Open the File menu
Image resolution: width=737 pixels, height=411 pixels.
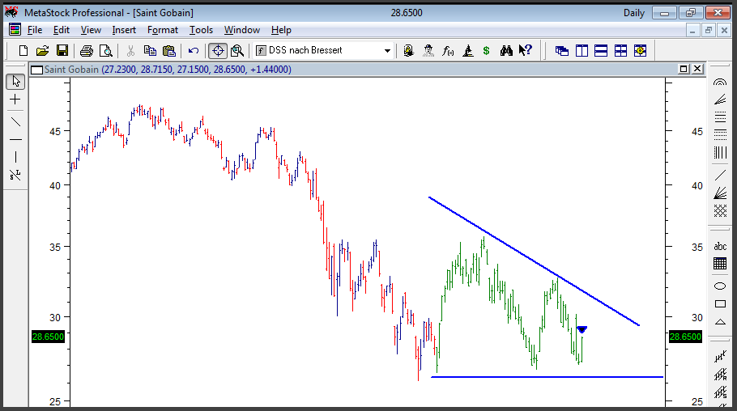(x=35, y=30)
